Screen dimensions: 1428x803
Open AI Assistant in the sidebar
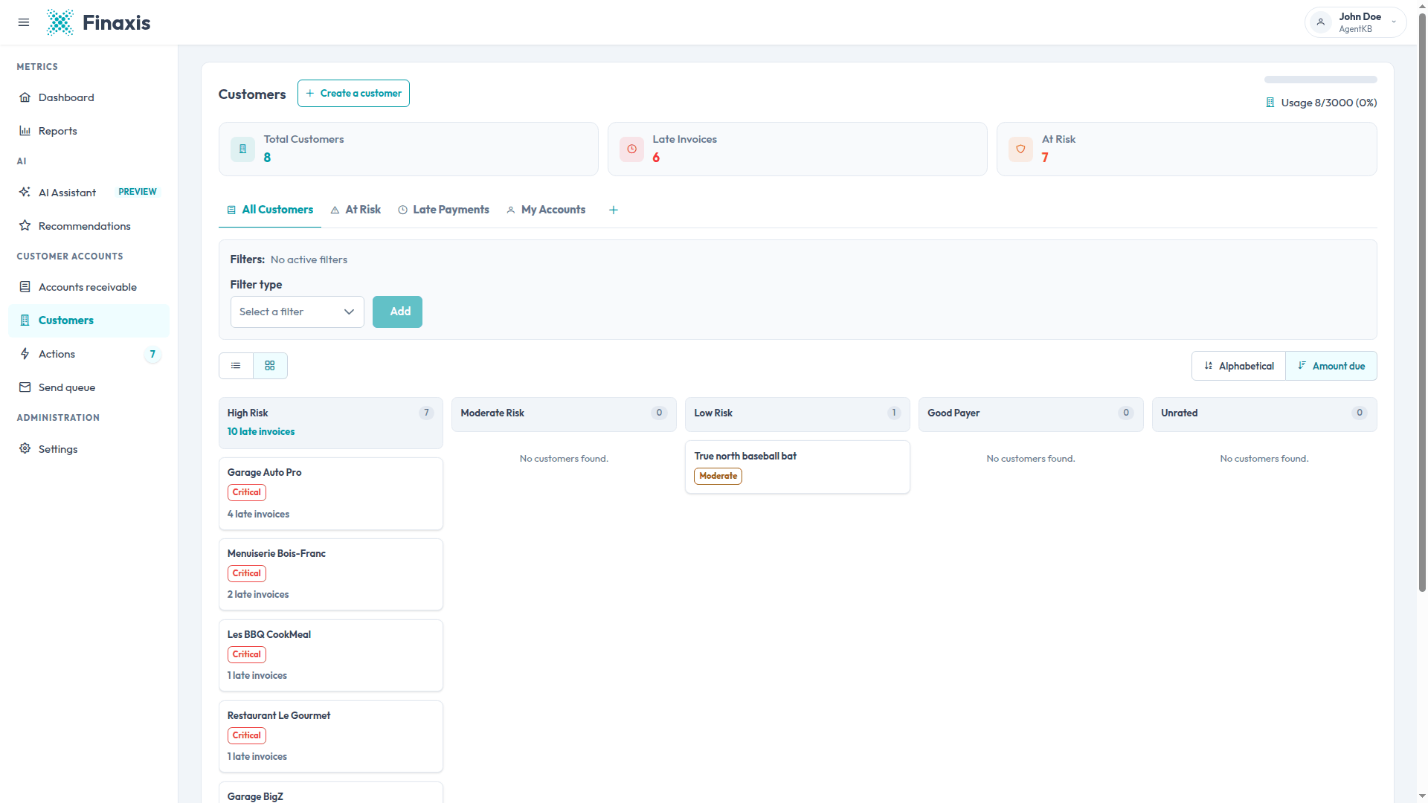coord(89,192)
